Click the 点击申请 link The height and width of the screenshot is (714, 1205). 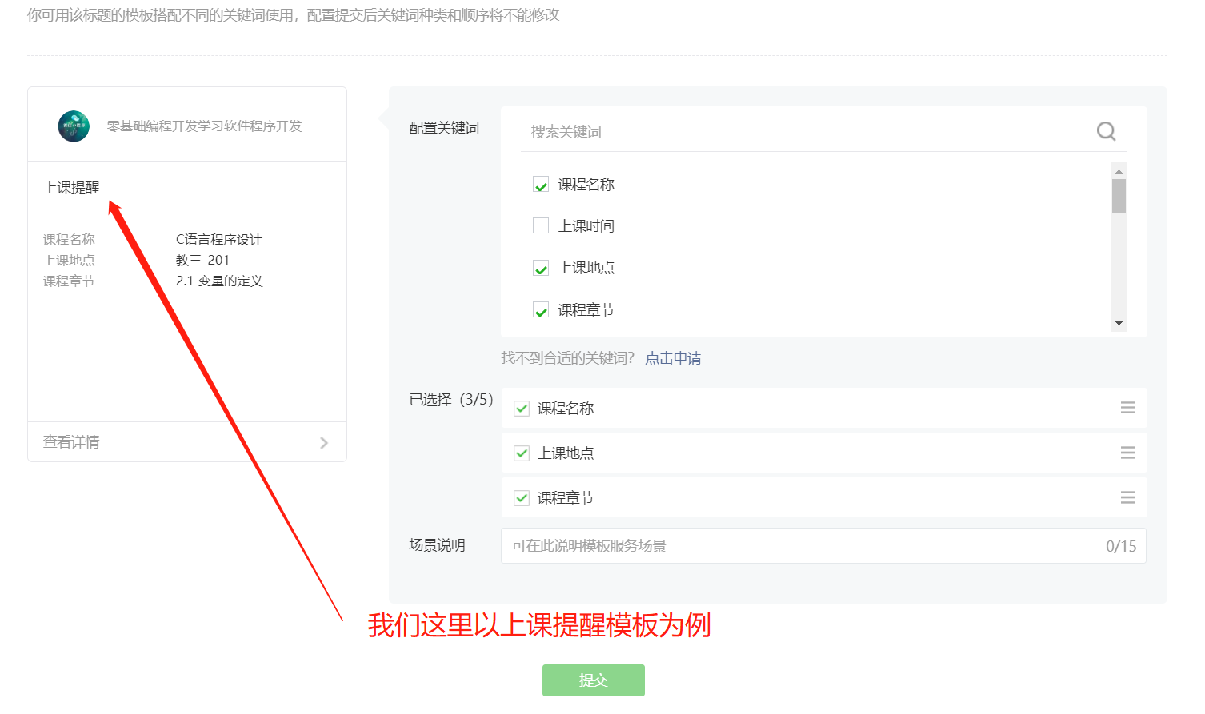tap(673, 358)
